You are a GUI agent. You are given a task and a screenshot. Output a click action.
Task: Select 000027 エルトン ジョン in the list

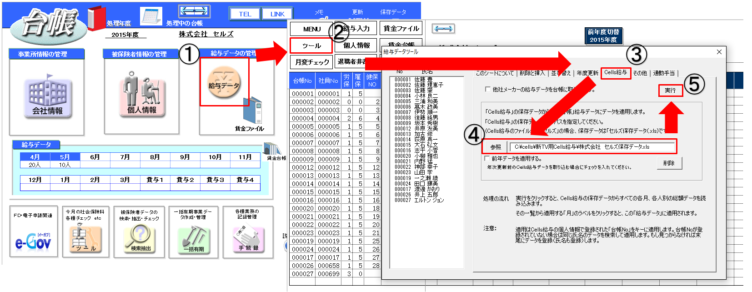[x=419, y=200]
